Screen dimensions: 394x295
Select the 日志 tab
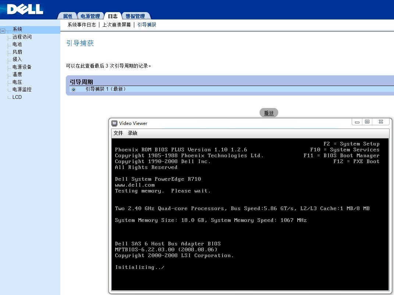113,16
